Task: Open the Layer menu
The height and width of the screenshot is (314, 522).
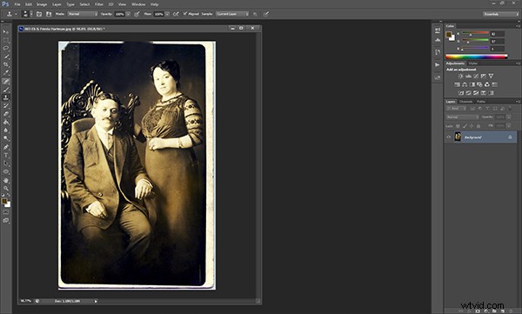Action: coord(57,4)
